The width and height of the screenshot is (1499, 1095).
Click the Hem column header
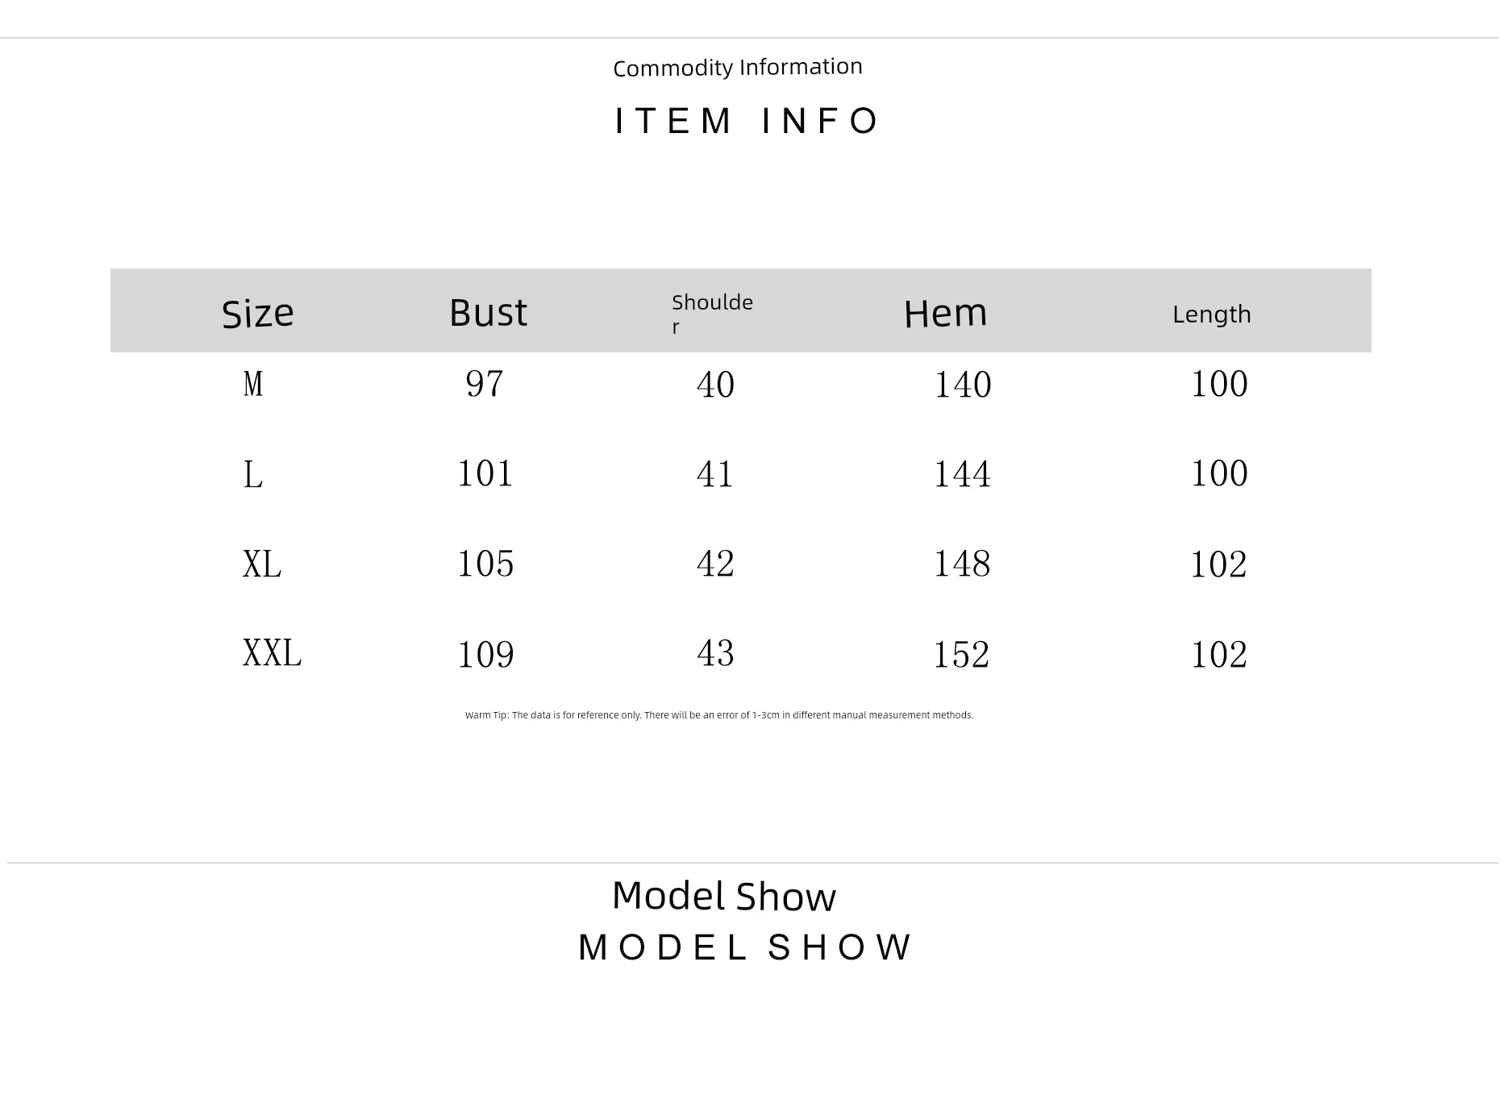tap(945, 313)
